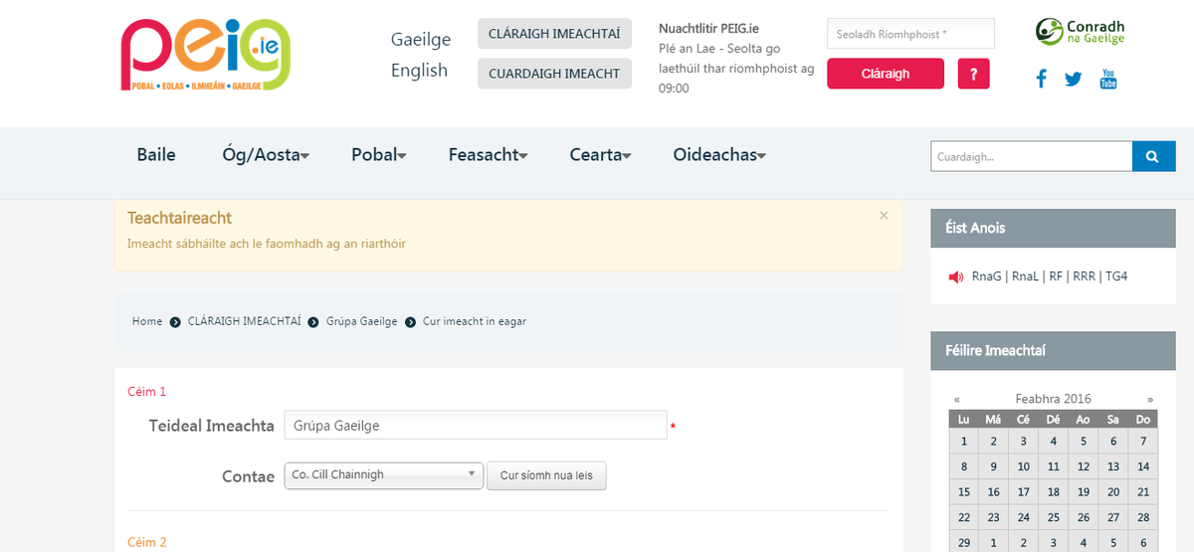Open the Conradh na Gaeilge logo
This screenshot has width=1194, height=552.
coord(1079,32)
